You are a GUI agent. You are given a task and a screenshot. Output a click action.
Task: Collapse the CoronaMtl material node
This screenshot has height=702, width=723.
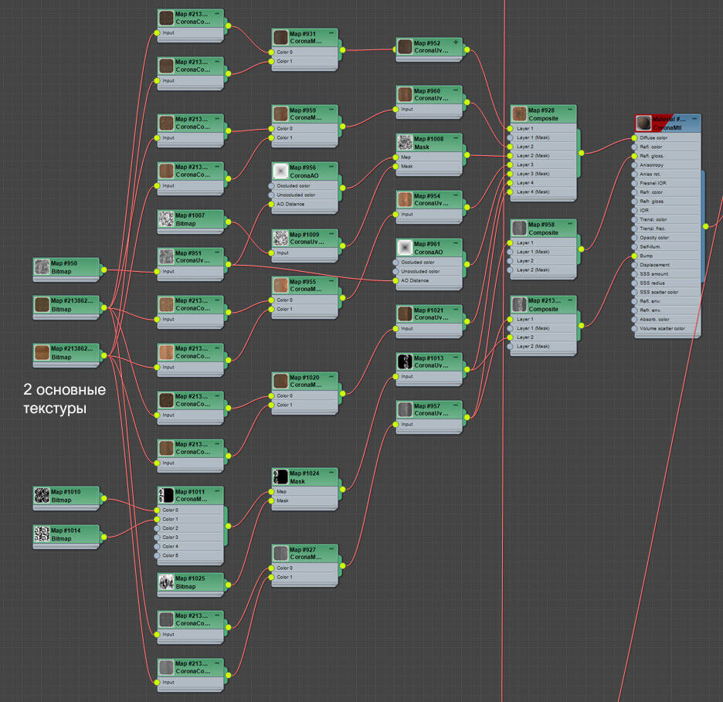(x=694, y=117)
